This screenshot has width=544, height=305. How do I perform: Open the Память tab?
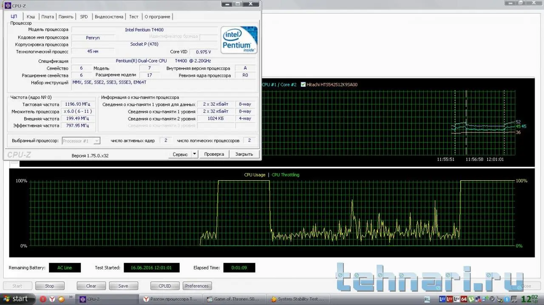point(66,17)
